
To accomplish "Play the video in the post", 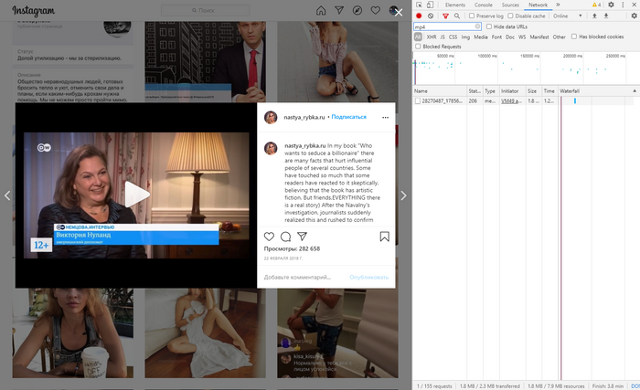I will pos(137,195).
